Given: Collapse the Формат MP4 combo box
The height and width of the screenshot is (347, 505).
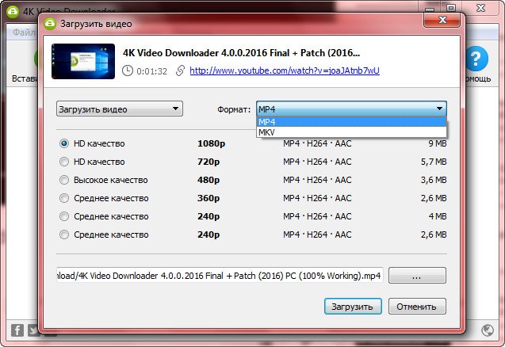Looking at the screenshot, I should click(351, 109).
